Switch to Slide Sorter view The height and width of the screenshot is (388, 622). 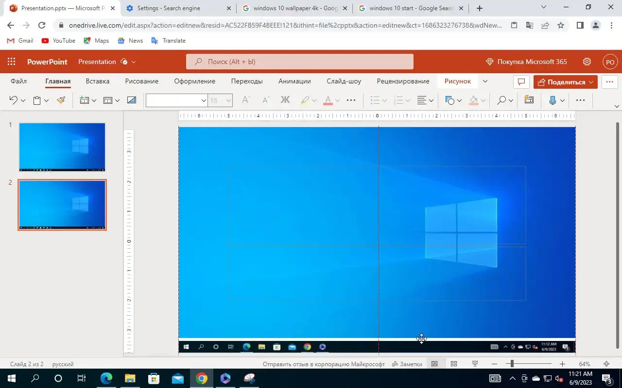tap(454, 364)
